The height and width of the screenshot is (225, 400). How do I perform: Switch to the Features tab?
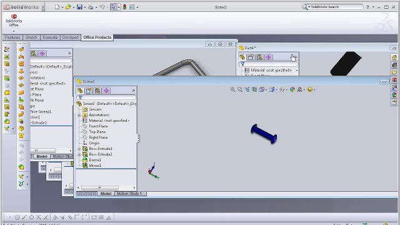[x=12, y=37]
